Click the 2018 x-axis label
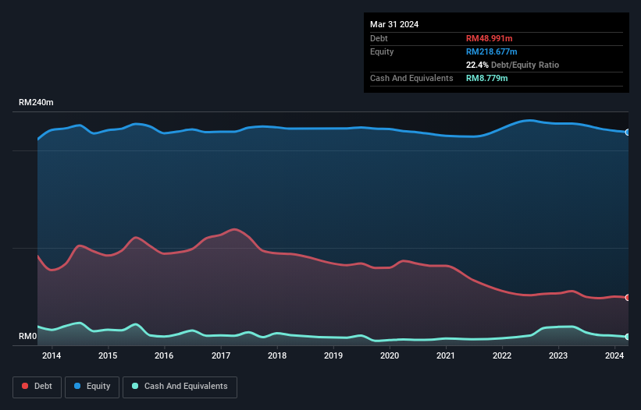Image resolution: width=641 pixels, height=410 pixels. pyautogui.click(x=277, y=355)
